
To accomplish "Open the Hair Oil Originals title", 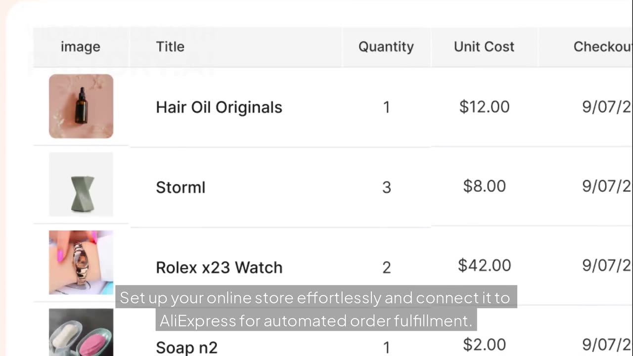I will coord(219,107).
